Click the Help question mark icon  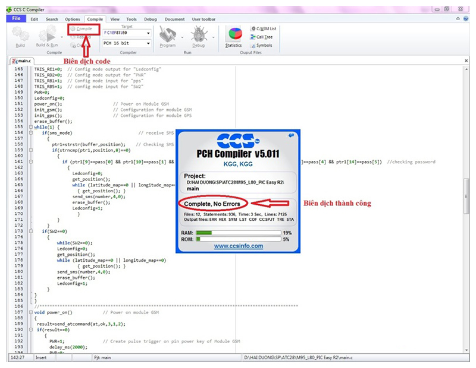(466, 19)
